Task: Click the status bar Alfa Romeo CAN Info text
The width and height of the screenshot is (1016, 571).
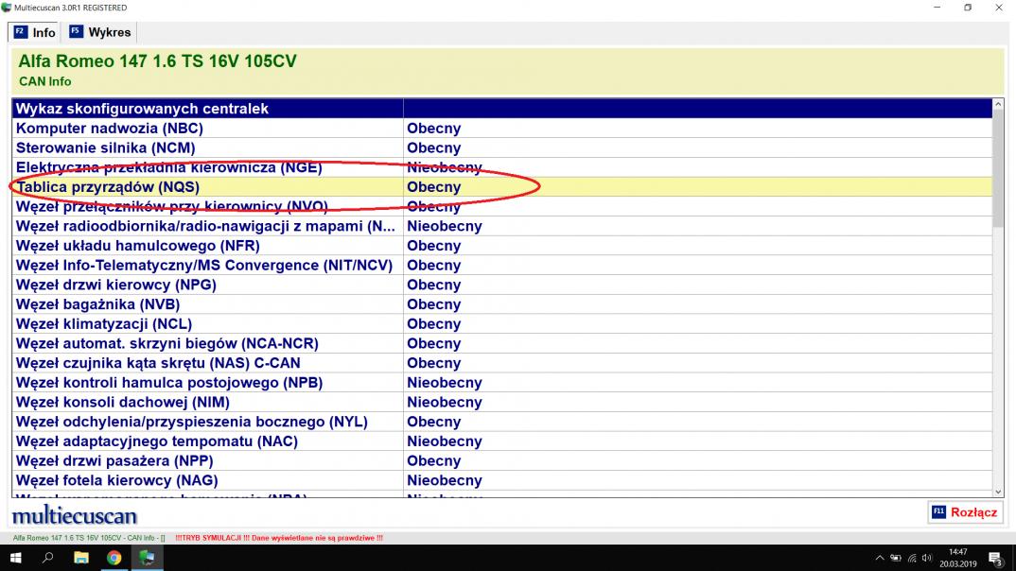Action: pos(89,537)
